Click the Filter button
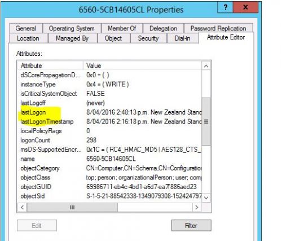The height and width of the screenshot is (241, 282). [x=191, y=225]
